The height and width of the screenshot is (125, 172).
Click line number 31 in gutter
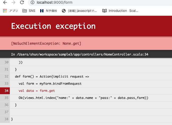coord(6,69)
